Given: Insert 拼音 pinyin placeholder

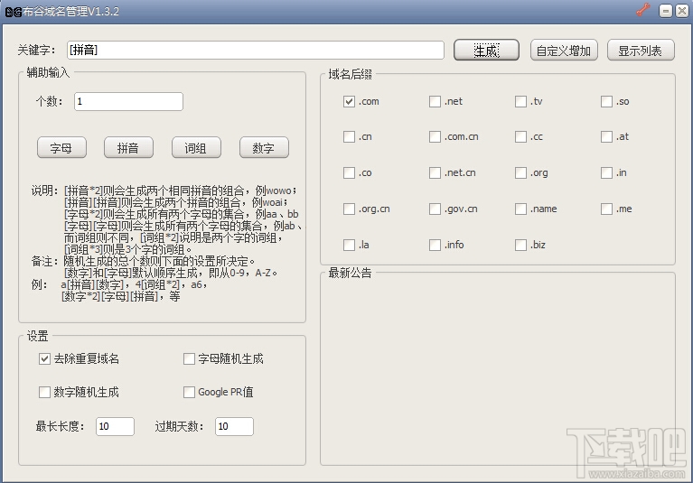Looking at the screenshot, I should pos(128,147).
